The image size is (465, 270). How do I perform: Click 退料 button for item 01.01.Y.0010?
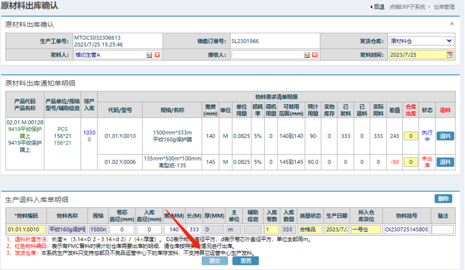click(445, 136)
